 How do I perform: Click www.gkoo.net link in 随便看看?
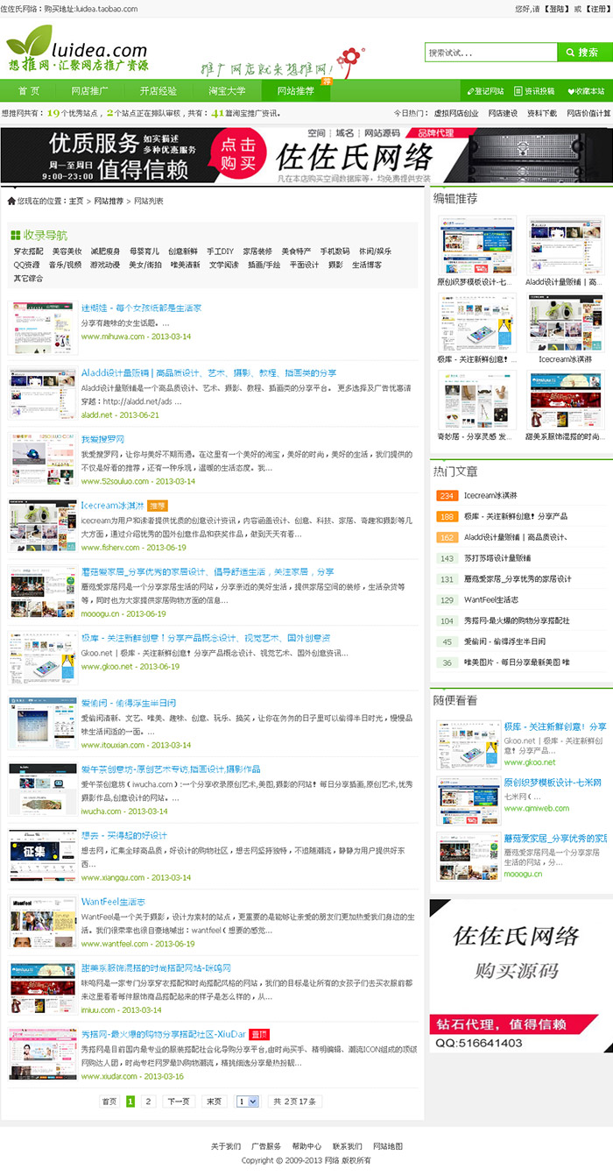(x=530, y=762)
